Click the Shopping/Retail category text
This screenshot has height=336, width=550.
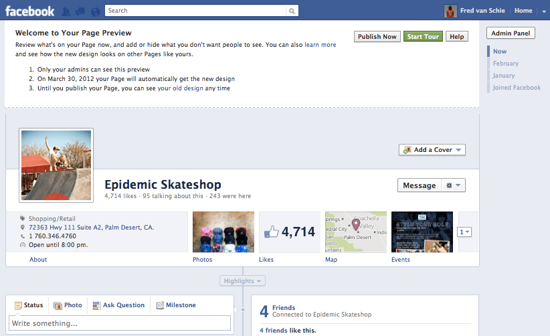[52, 218]
